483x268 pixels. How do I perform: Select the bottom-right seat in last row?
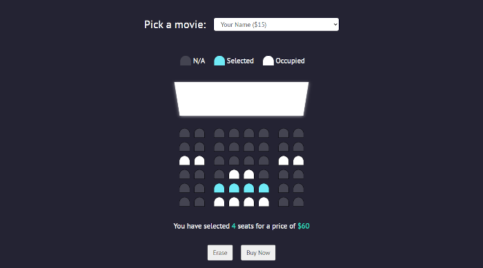coord(298,202)
